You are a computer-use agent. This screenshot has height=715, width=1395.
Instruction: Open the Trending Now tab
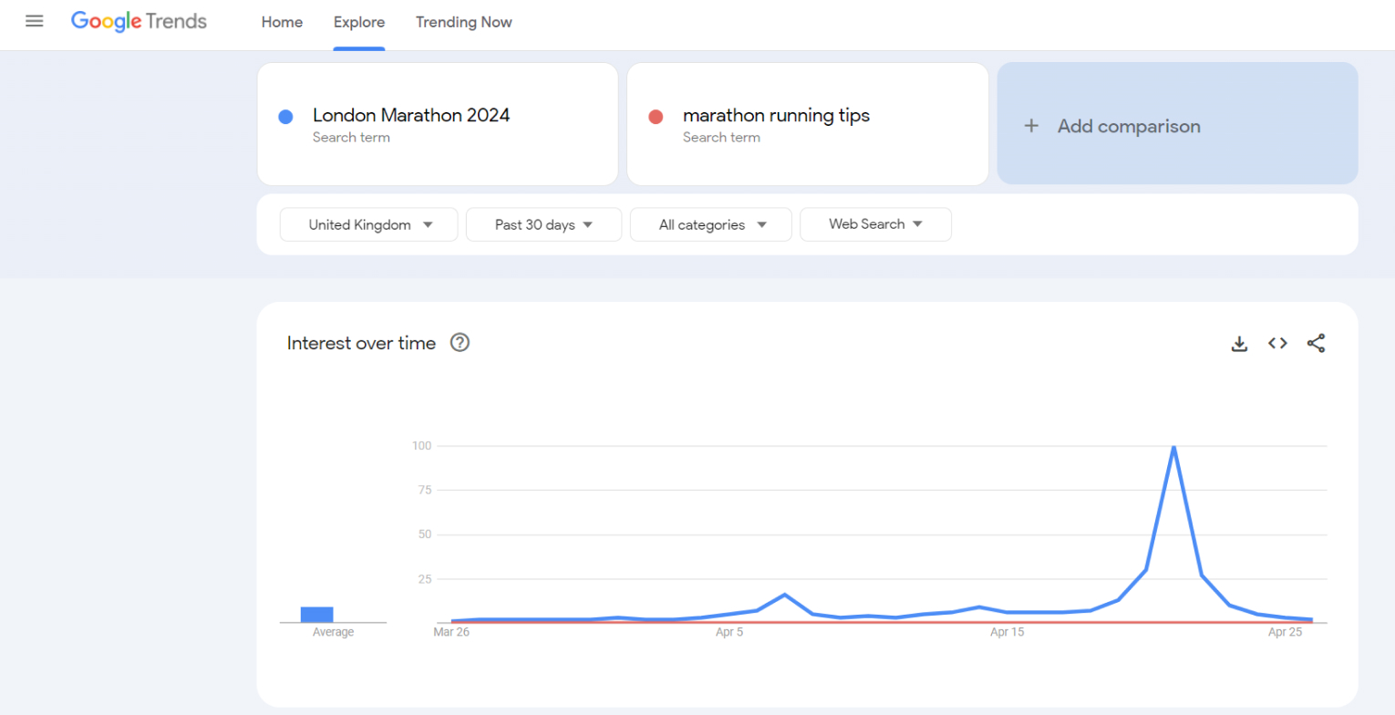coord(464,22)
